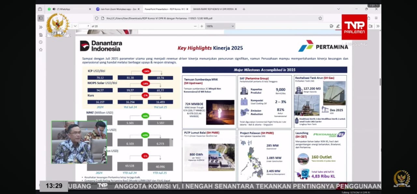The image size is (417, 194).
Task: Click the PDF zoom in plus button
Action: [202, 26]
